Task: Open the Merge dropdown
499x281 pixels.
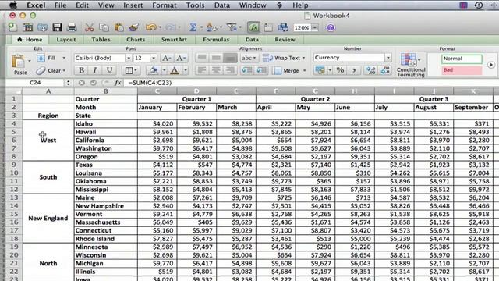Action: 304,71
